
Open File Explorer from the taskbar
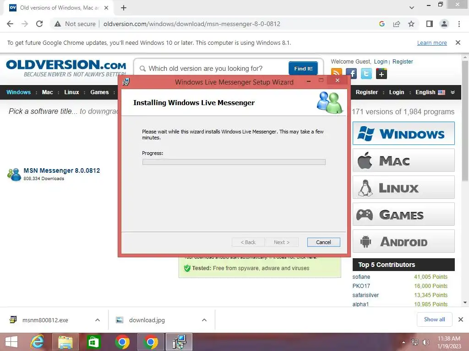65,342
